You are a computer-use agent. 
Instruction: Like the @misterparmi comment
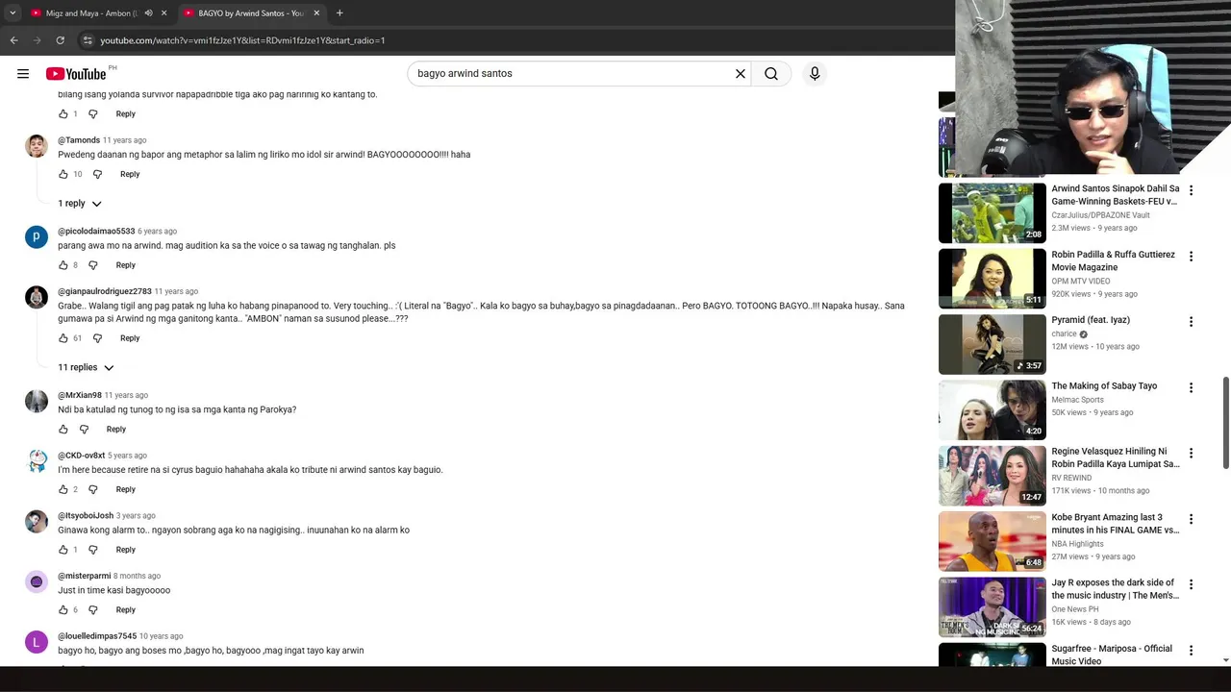(63, 610)
